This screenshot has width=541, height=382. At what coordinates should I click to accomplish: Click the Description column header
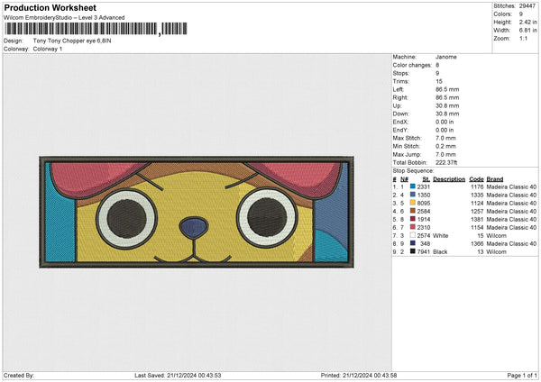[x=448, y=178]
